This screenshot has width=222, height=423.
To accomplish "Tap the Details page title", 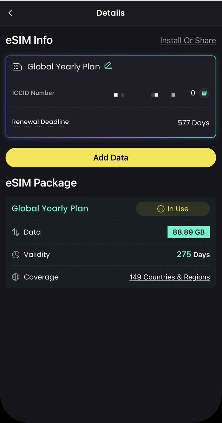I will click(111, 13).
